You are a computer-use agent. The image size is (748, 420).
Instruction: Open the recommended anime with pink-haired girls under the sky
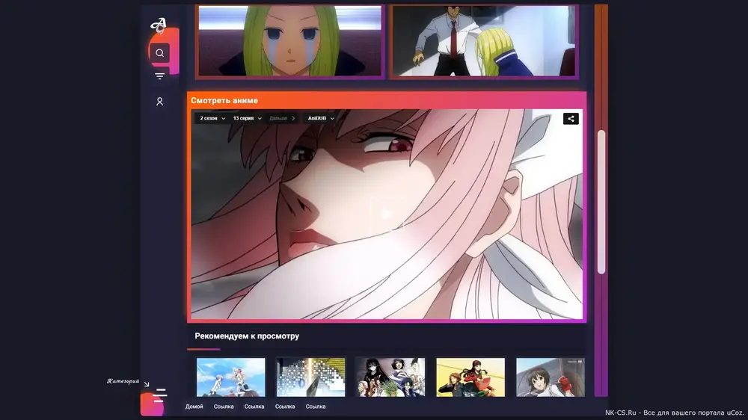pos(231,377)
